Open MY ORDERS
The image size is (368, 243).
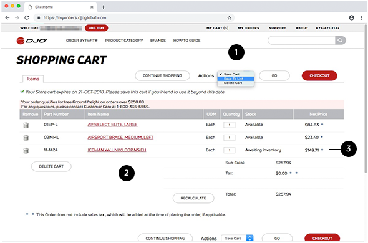click(248, 28)
